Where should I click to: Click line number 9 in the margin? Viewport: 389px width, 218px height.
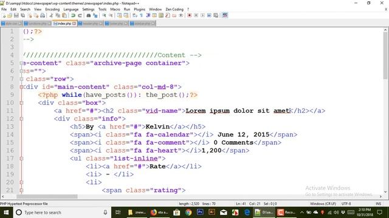tap(12, 95)
